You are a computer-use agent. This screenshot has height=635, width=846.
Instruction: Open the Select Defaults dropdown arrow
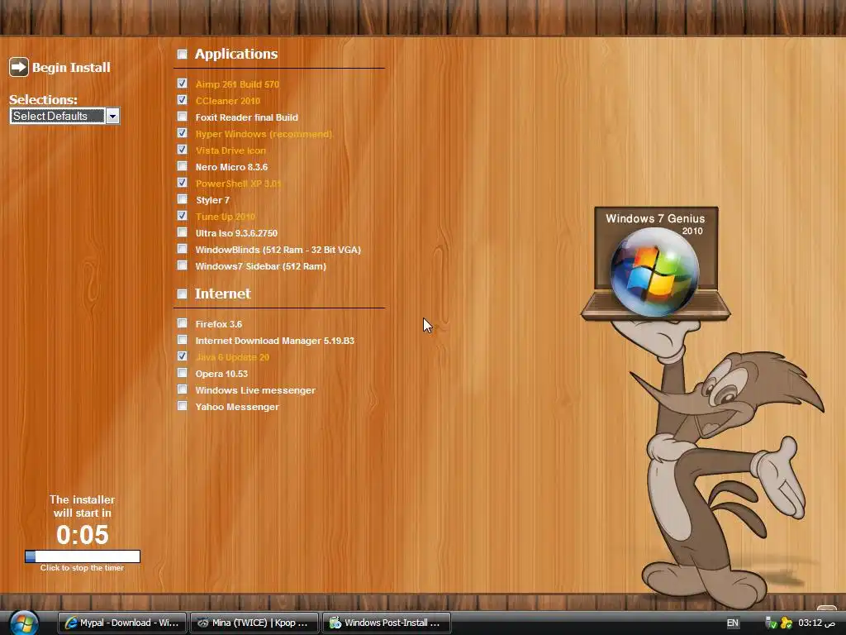coord(112,116)
